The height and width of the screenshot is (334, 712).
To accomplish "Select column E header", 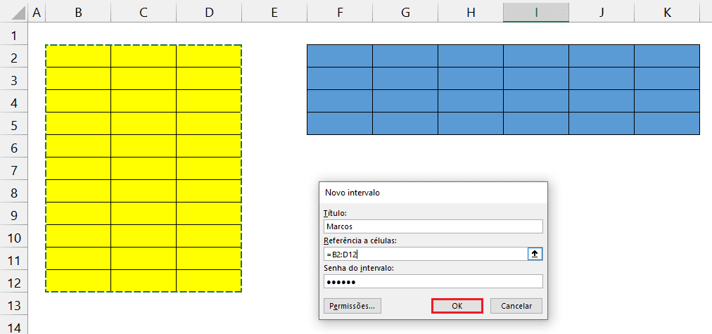I will tap(274, 13).
